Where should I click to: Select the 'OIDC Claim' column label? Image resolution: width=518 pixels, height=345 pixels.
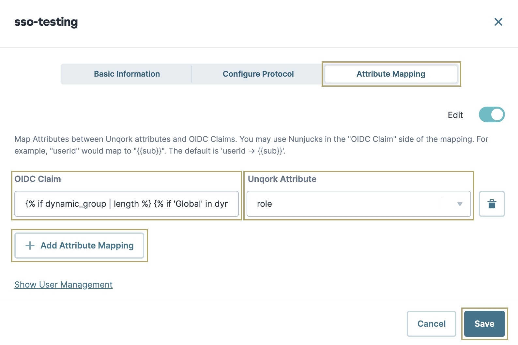(38, 179)
